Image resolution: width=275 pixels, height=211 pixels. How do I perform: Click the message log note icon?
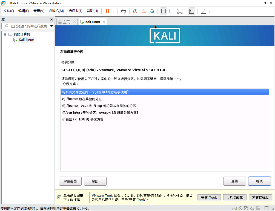(x=267, y=208)
